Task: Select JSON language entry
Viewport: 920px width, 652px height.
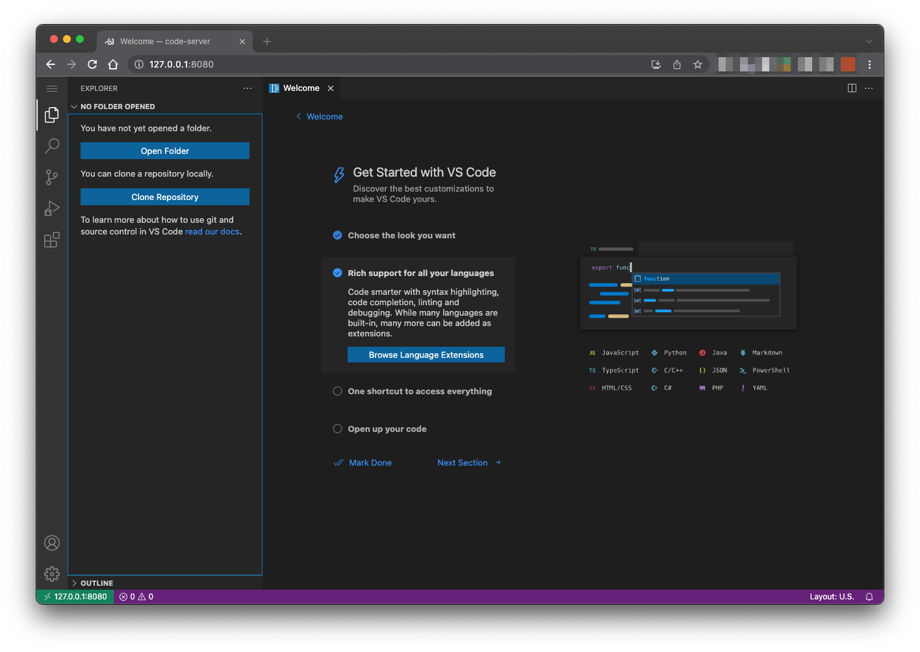Action: pos(713,370)
